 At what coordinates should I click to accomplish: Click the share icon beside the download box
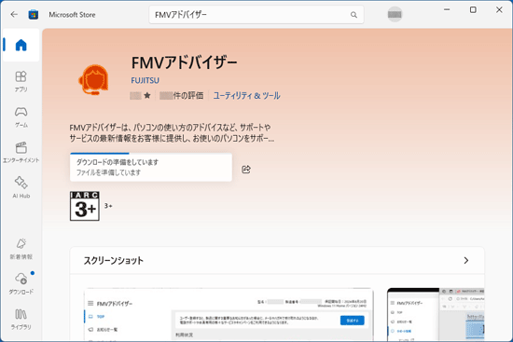[x=246, y=169]
